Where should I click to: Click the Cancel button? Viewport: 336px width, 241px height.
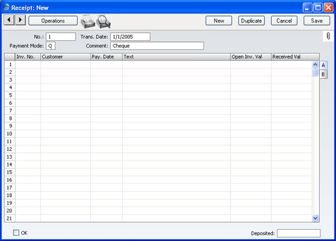tap(284, 21)
